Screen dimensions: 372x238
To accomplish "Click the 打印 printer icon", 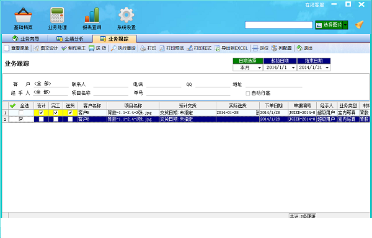I will (x=143, y=48).
